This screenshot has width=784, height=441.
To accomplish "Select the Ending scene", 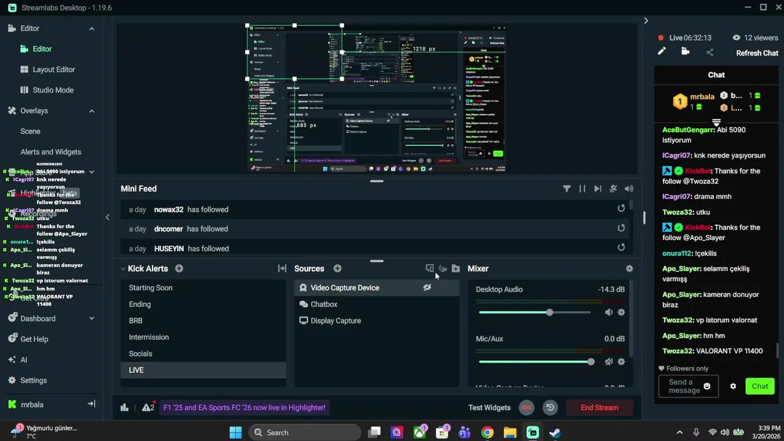I will click(x=203, y=304).
